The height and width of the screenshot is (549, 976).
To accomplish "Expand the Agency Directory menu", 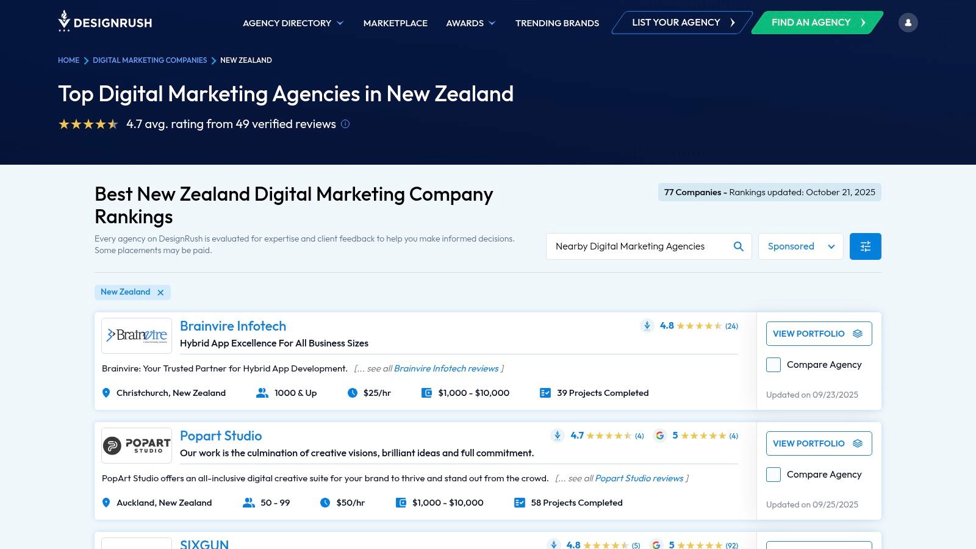I will point(293,23).
